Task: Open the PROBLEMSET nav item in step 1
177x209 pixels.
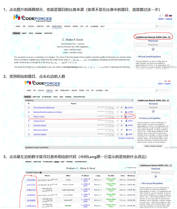Action: pos(57,26)
